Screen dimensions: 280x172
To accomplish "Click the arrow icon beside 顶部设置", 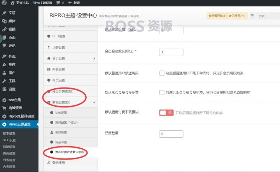I will click(49, 47).
